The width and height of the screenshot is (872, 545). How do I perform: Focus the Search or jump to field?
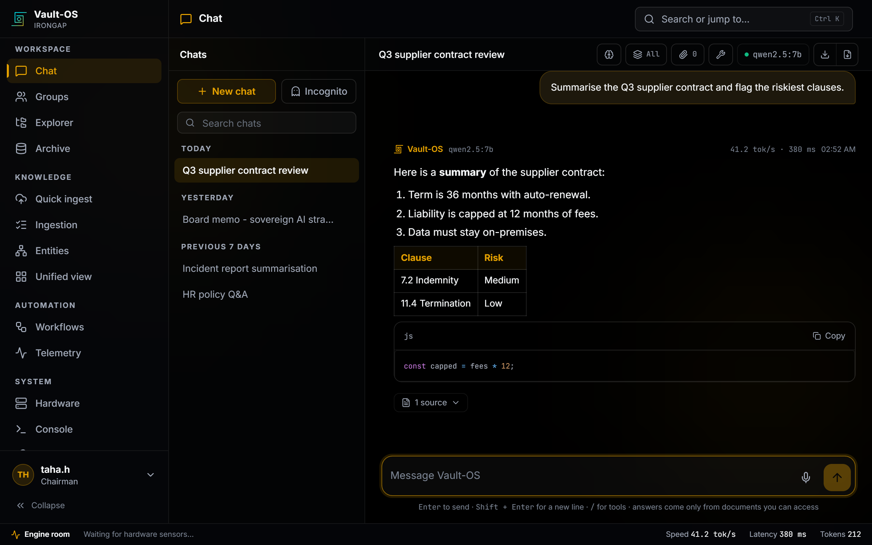click(744, 19)
